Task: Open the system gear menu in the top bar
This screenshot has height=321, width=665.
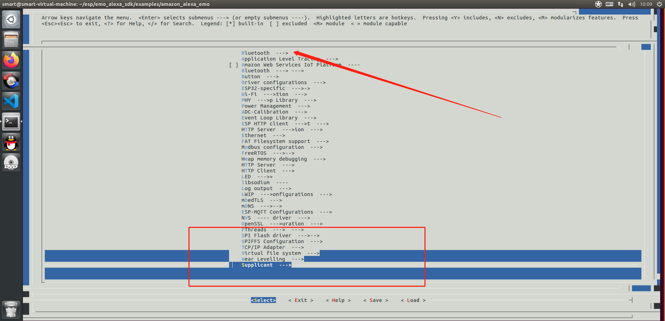Action: point(659,4)
